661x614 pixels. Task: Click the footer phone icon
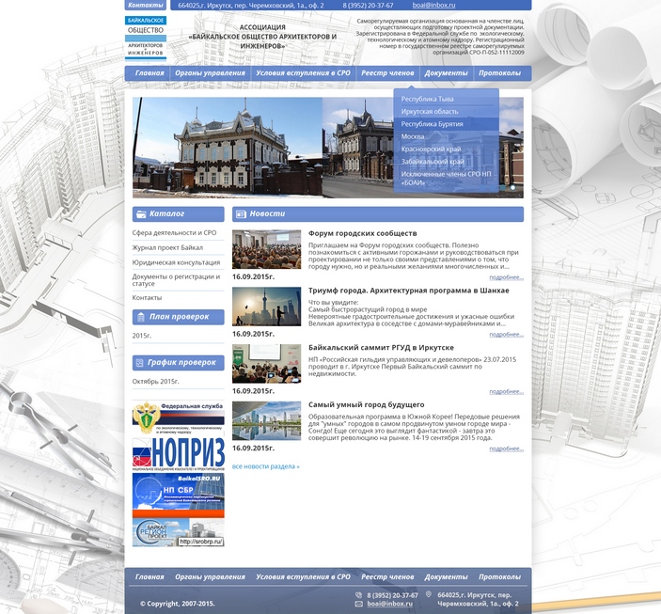coord(359,595)
